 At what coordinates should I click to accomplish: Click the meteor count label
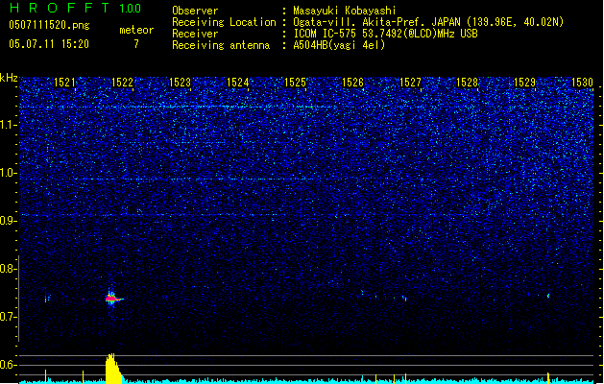[x=136, y=30]
